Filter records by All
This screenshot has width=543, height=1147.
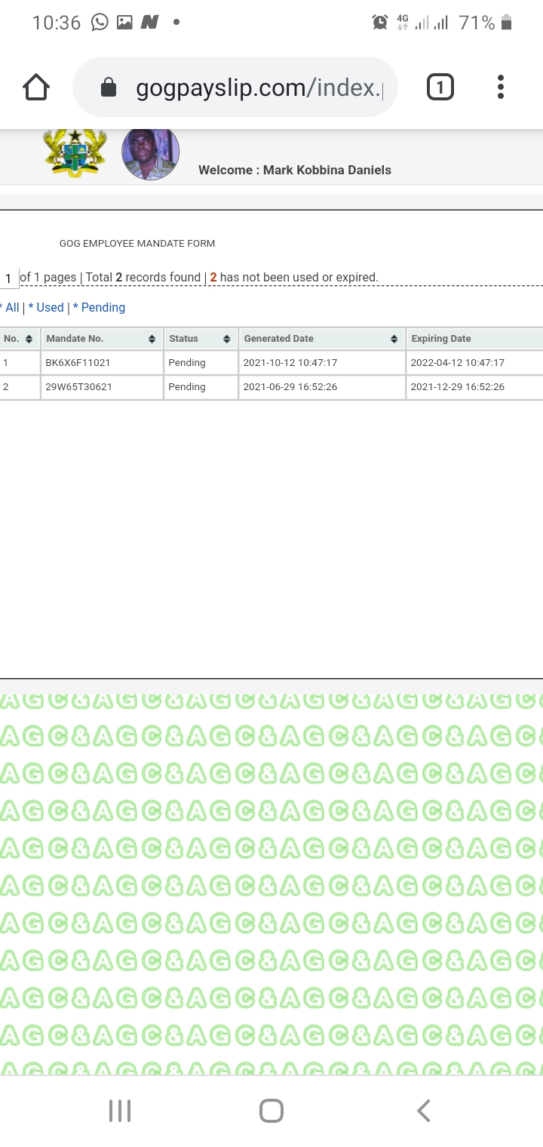tap(11, 307)
